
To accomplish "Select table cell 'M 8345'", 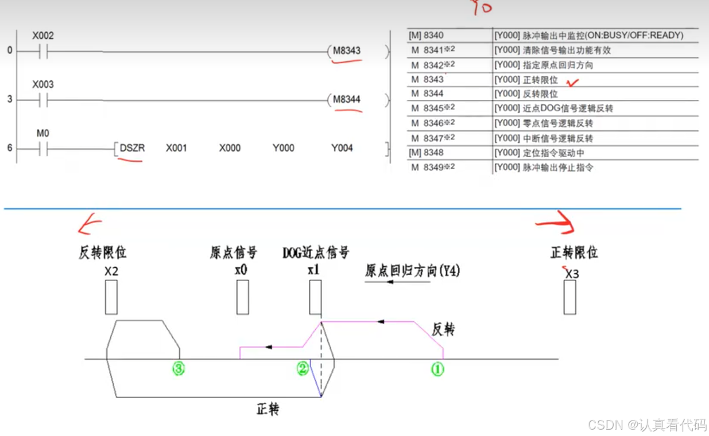I will click(433, 108).
